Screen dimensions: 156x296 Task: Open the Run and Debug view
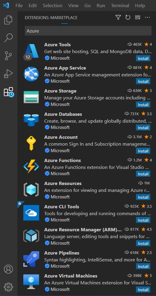[x=8, y=73]
